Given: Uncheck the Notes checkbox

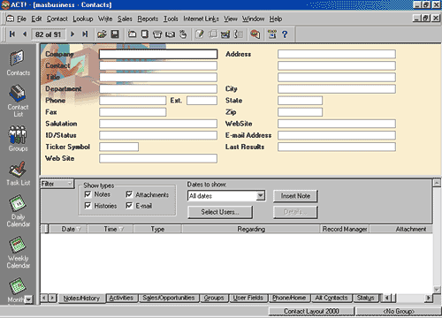Looking at the screenshot, I should 88,194.
